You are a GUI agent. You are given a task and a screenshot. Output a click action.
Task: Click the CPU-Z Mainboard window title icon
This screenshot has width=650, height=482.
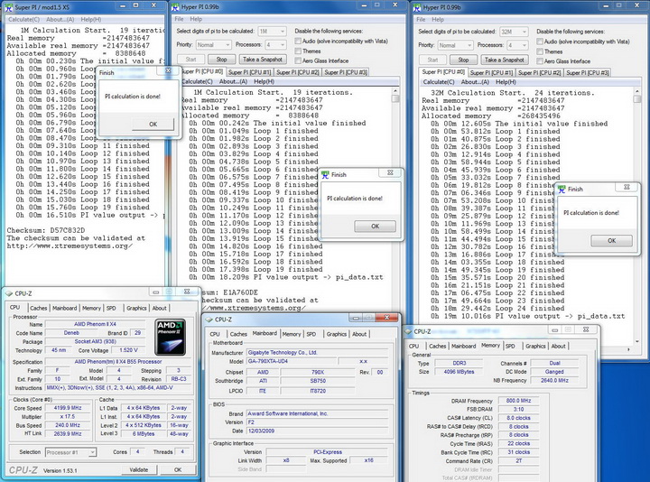[209, 320]
